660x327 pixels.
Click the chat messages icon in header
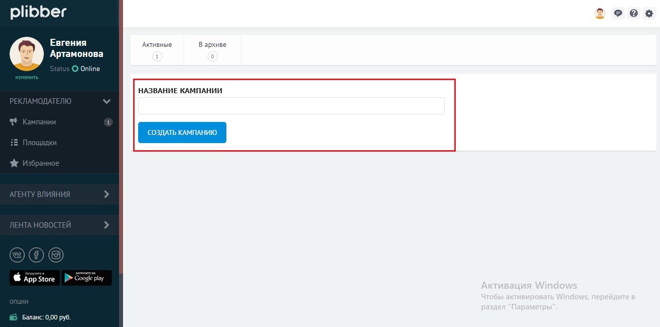click(x=618, y=14)
